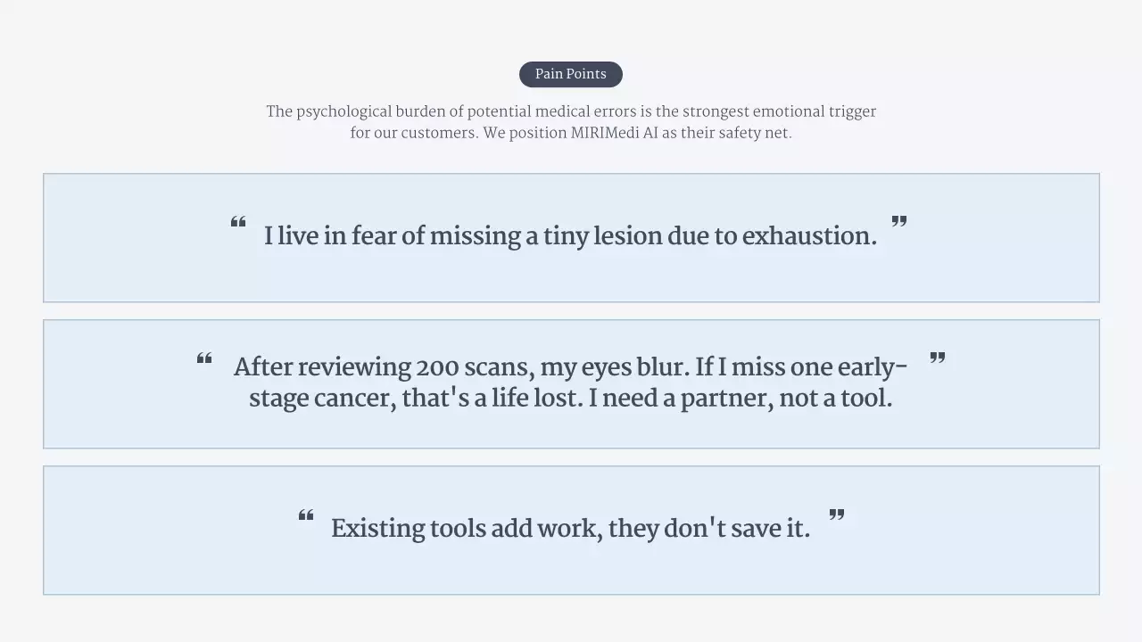Select the opening quote mark before "After reviewing"

pyautogui.click(x=204, y=359)
